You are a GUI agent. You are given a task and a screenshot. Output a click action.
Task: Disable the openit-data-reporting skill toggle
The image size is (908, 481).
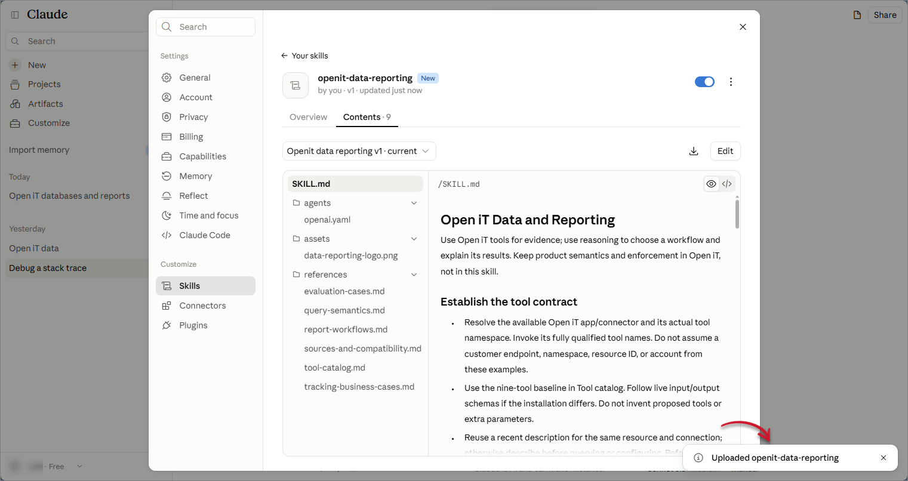[704, 82]
